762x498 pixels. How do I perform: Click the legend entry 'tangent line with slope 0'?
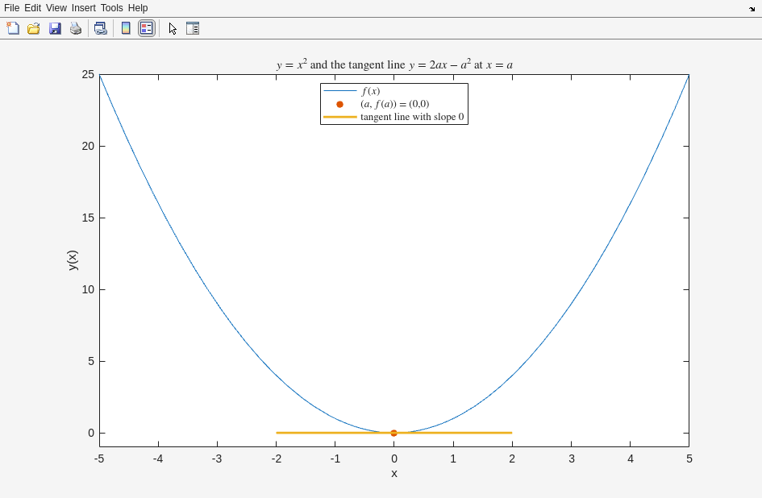coord(412,117)
